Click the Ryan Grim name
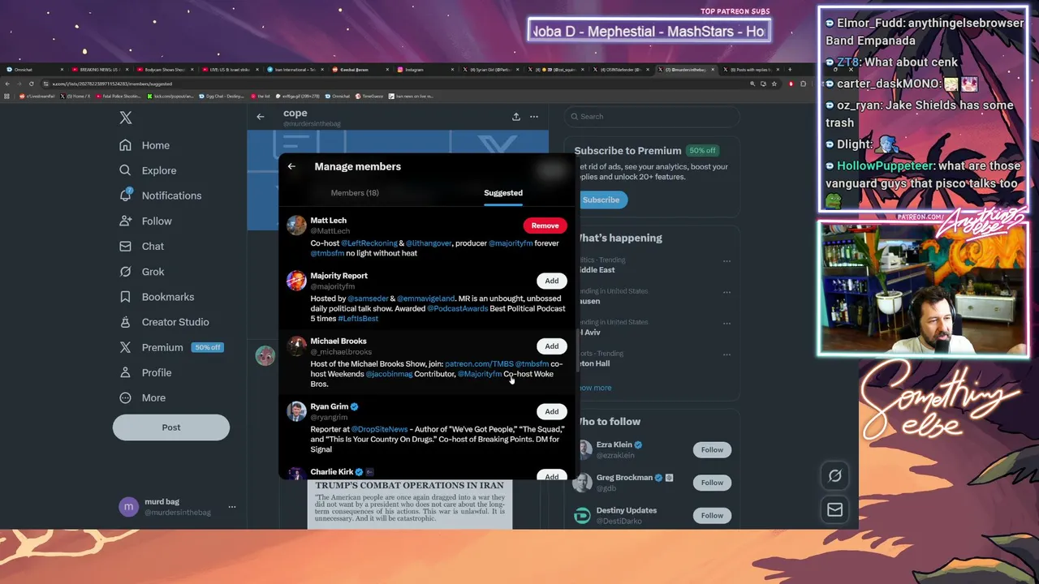The height and width of the screenshot is (584, 1039). (x=329, y=406)
